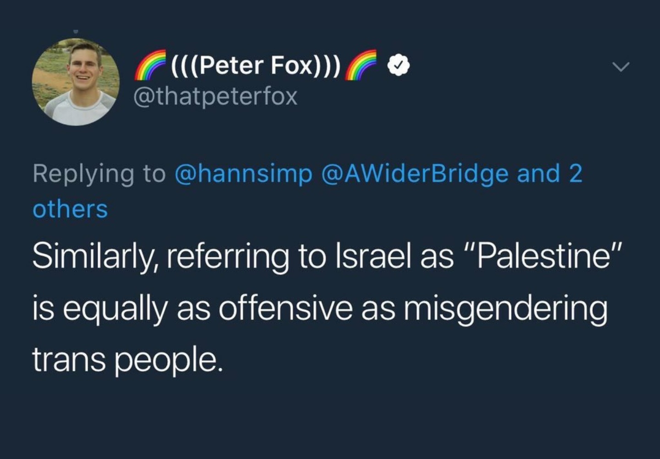The image size is (660, 459).
Task: Click the word "misgendering" in the tweet
Action: point(506,309)
